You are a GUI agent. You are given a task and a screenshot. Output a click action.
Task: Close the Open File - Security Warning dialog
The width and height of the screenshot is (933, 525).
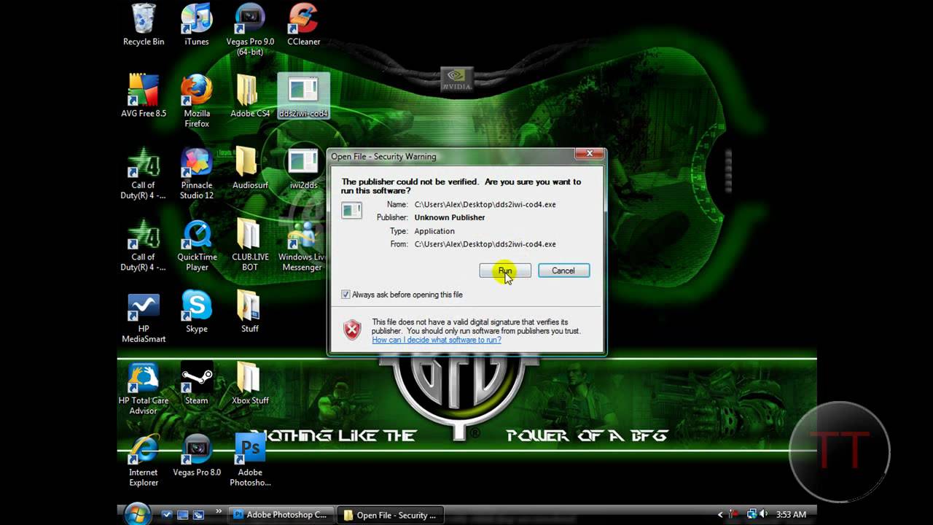588,153
